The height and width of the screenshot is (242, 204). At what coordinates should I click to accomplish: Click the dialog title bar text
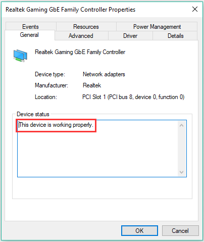click(x=71, y=10)
